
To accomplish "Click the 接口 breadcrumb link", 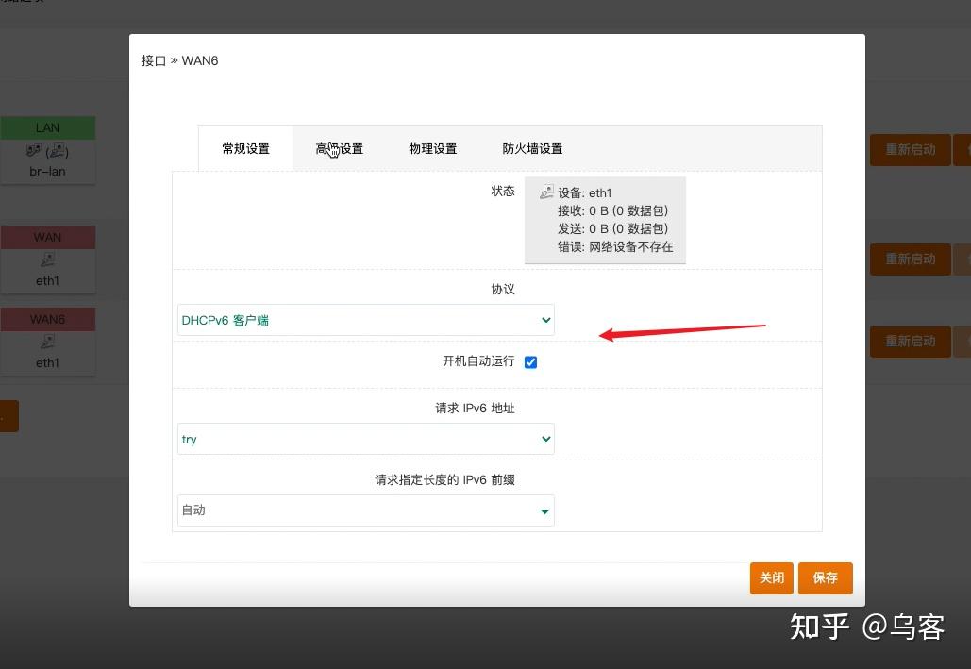I will tap(153, 60).
